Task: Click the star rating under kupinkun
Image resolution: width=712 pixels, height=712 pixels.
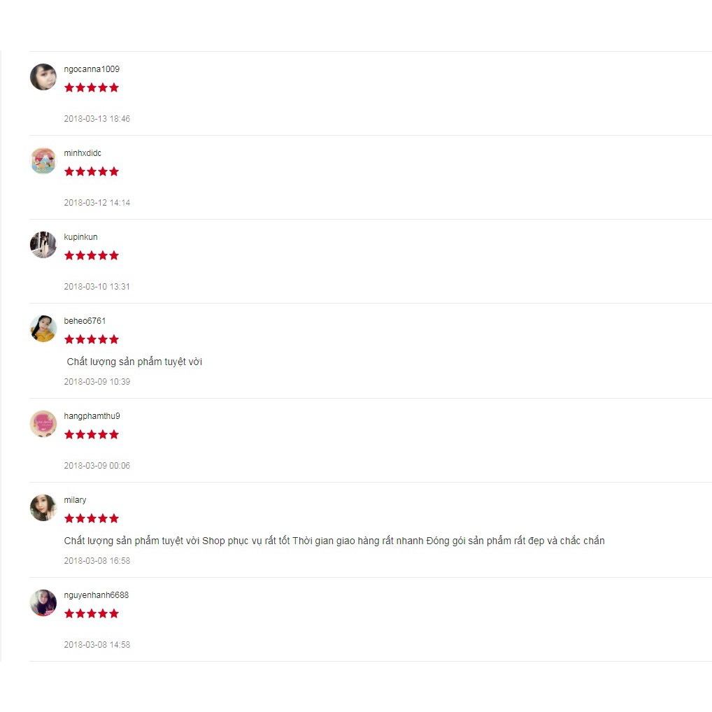Action: coord(91,256)
